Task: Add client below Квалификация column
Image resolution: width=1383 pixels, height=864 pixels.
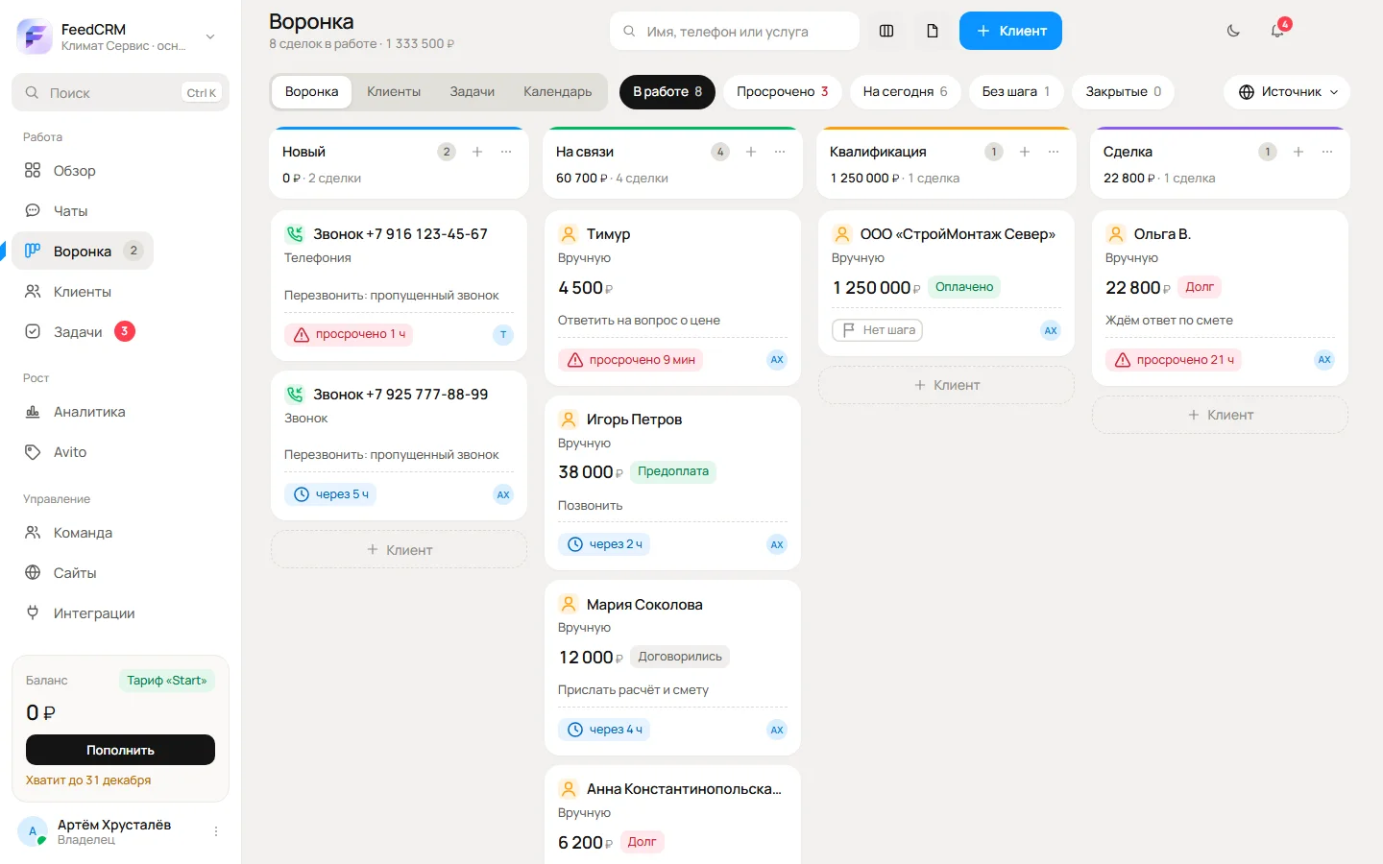Action: (946, 385)
